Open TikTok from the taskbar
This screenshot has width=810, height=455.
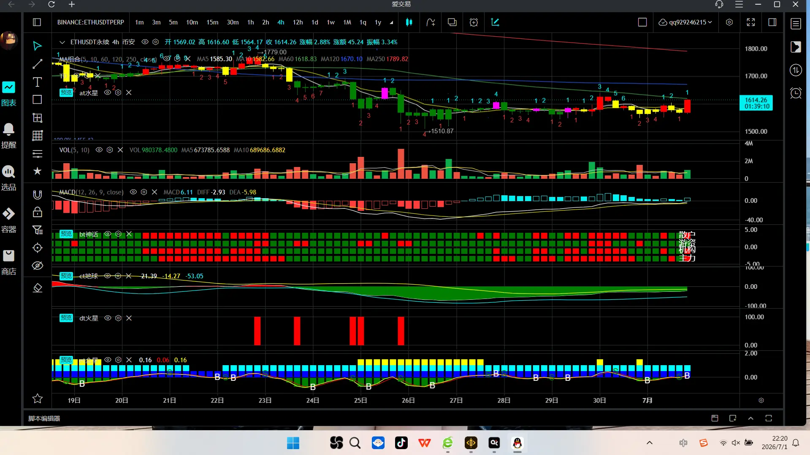(x=401, y=443)
